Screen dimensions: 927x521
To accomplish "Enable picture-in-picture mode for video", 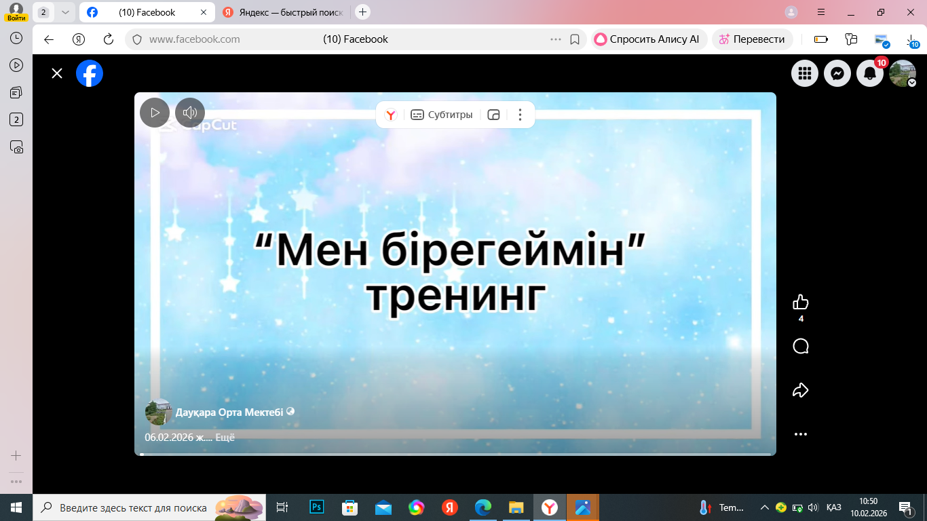I will pyautogui.click(x=494, y=115).
